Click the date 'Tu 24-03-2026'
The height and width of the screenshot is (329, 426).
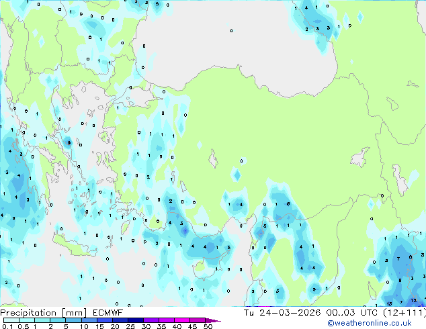(x=282, y=313)
